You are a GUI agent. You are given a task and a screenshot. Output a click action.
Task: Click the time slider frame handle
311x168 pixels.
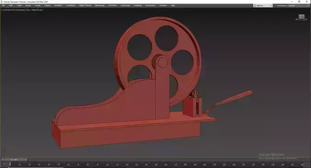point(14,159)
